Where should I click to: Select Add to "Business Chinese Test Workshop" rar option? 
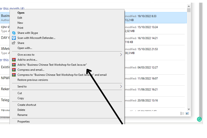coord(52,65)
